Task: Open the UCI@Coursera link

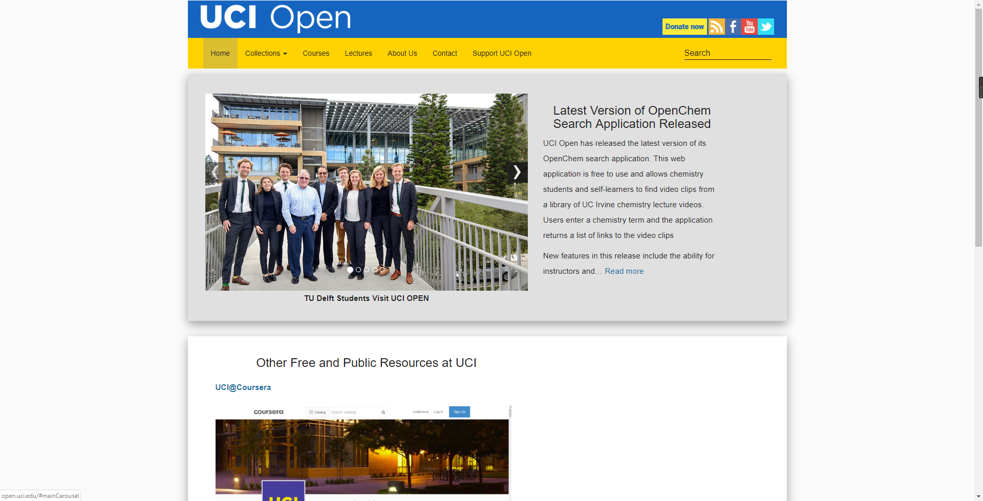Action: pyautogui.click(x=243, y=387)
